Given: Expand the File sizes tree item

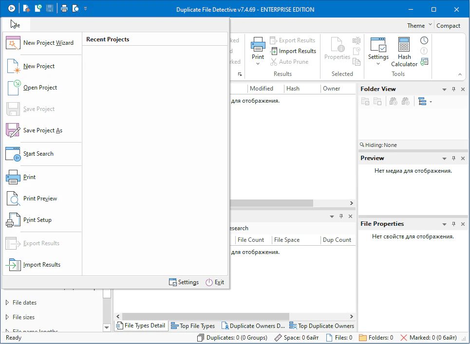Looking at the screenshot, I should click(x=7, y=317).
